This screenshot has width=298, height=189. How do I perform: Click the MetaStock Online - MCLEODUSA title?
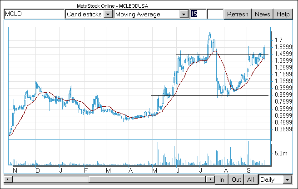pyautogui.click(x=113, y=6)
